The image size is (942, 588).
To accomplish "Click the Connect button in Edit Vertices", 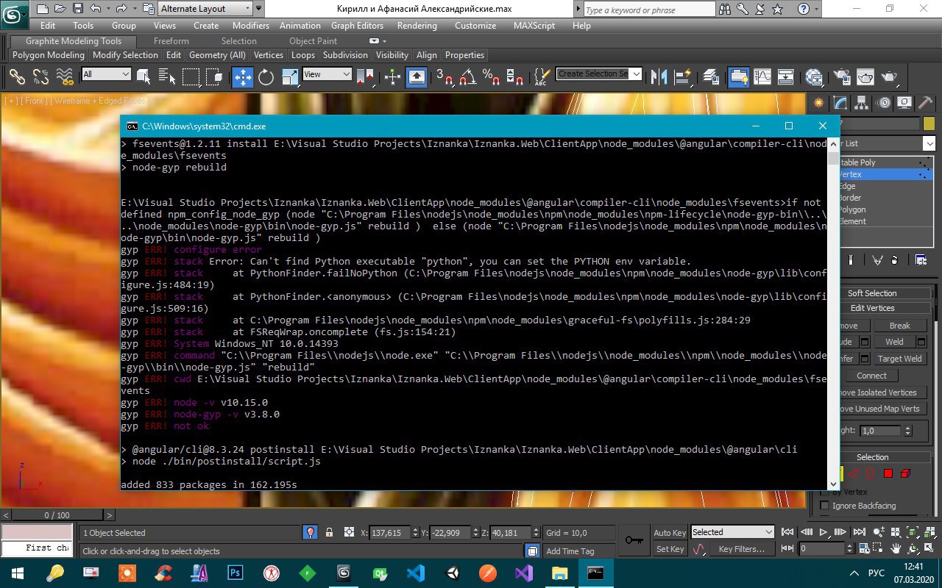I will (872, 376).
